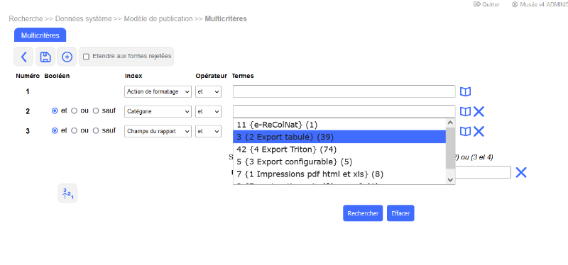Open the row 3 operator 'et' dropdown

[x=208, y=131]
